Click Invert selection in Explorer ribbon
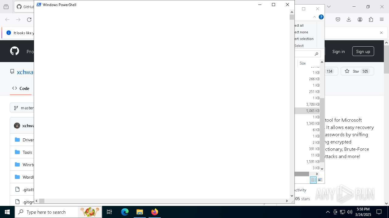 (304, 39)
